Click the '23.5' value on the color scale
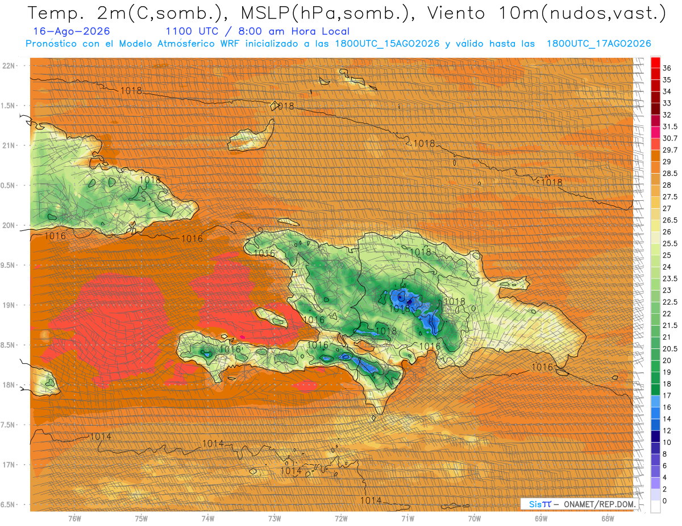This screenshot has height=526, width=682. 670,279
